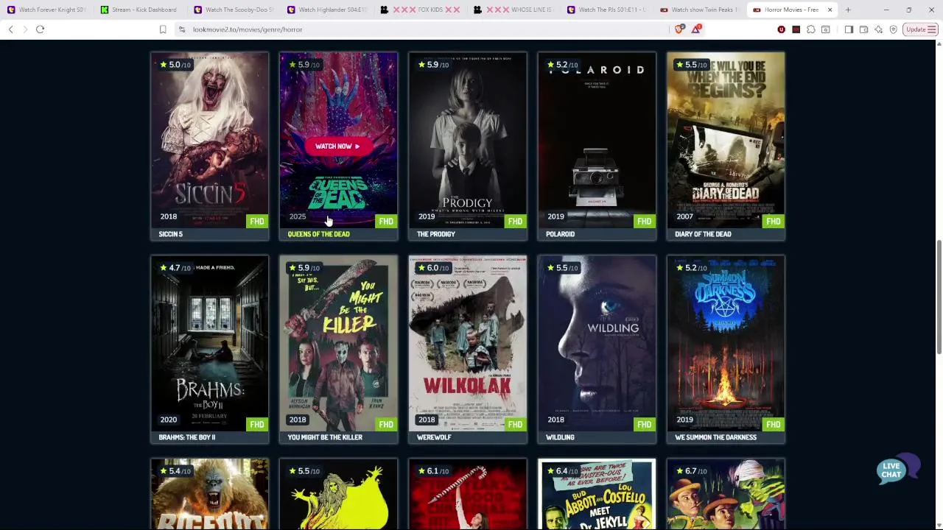Switch to the Watch show Twin Peaks tab

coord(699,10)
